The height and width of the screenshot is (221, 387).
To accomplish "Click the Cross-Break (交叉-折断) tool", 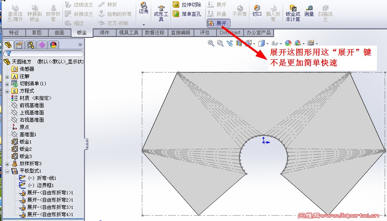I will pos(113,23).
